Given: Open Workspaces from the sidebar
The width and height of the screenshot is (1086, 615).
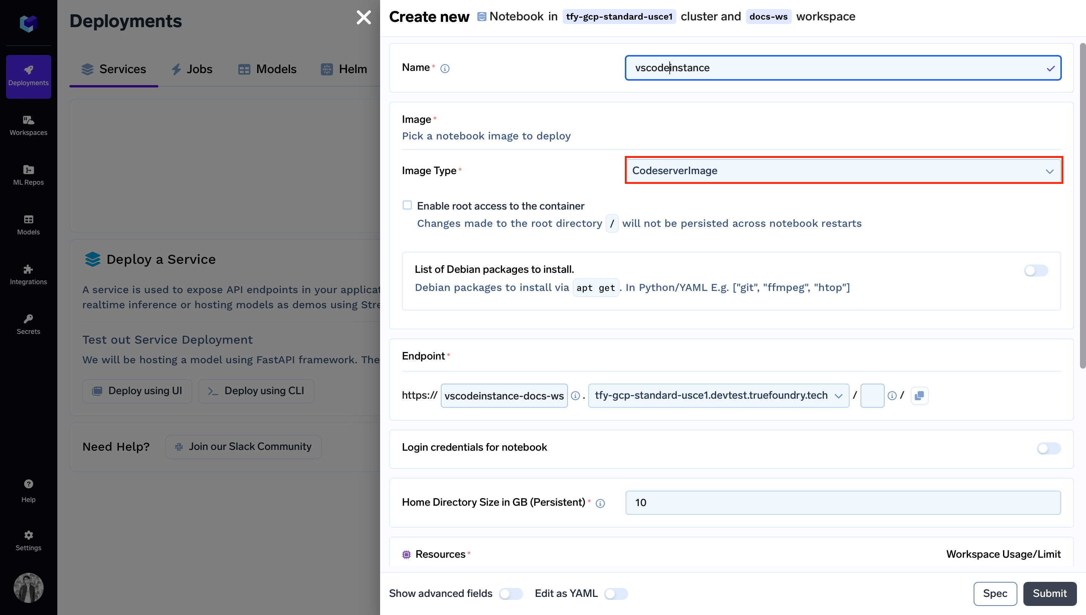Looking at the screenshot, I should tap(28, 125).
